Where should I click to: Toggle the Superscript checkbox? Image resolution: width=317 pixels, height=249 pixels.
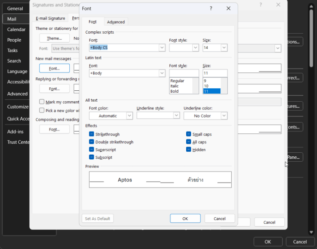pos(92,149)
